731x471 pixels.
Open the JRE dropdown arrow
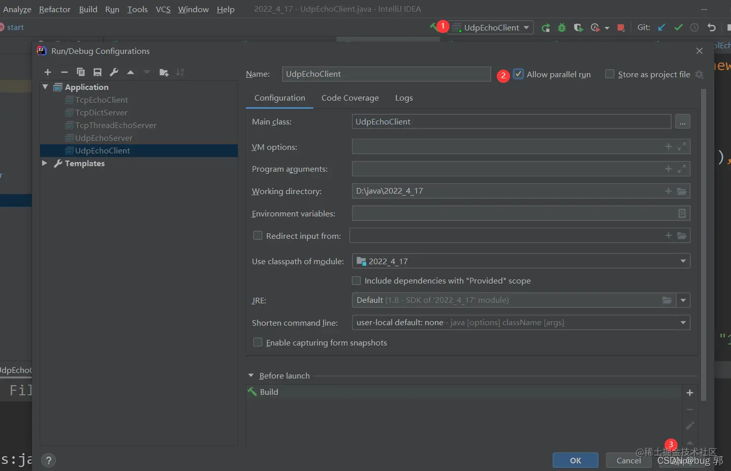coord(683,300)
